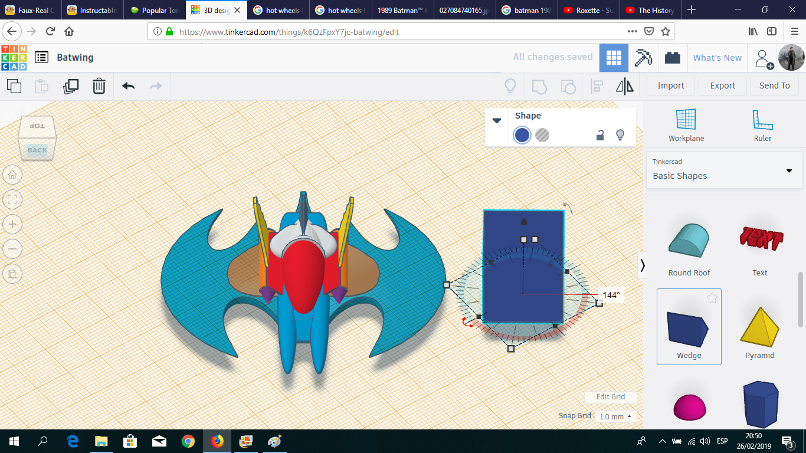Switch to the 1989 Batman browser tab
The width and height of the screenshot is (806, 453).
click(401, 9)
